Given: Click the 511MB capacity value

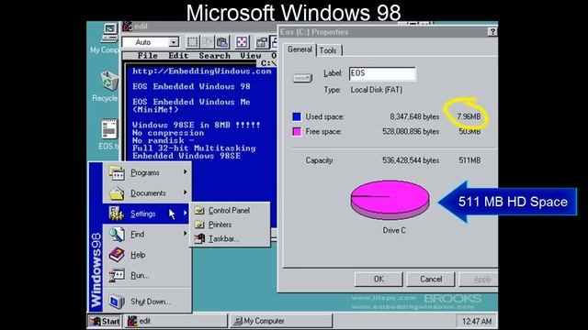Looking at the screenshot, I should click(469, 160).
